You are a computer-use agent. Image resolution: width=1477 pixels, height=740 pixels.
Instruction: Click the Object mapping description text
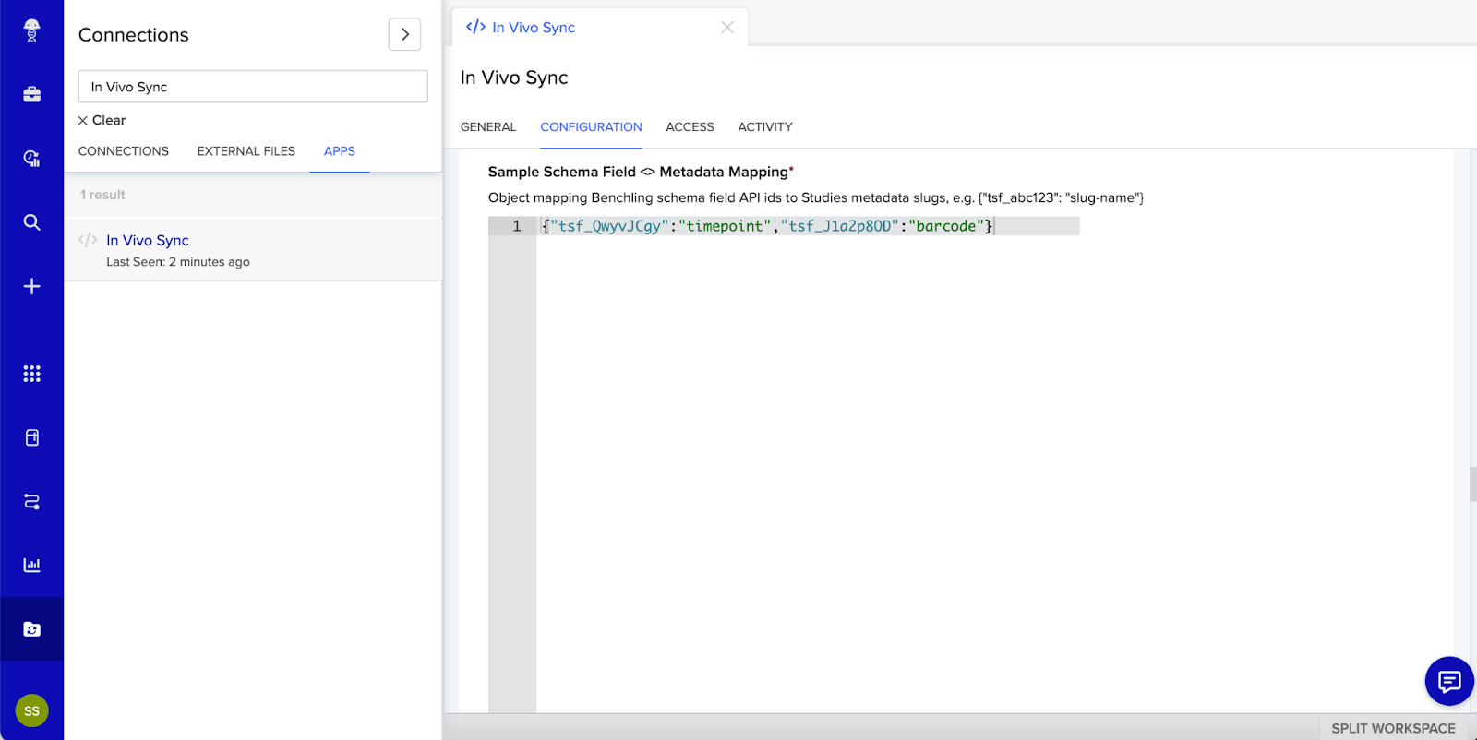pos(816,197)
